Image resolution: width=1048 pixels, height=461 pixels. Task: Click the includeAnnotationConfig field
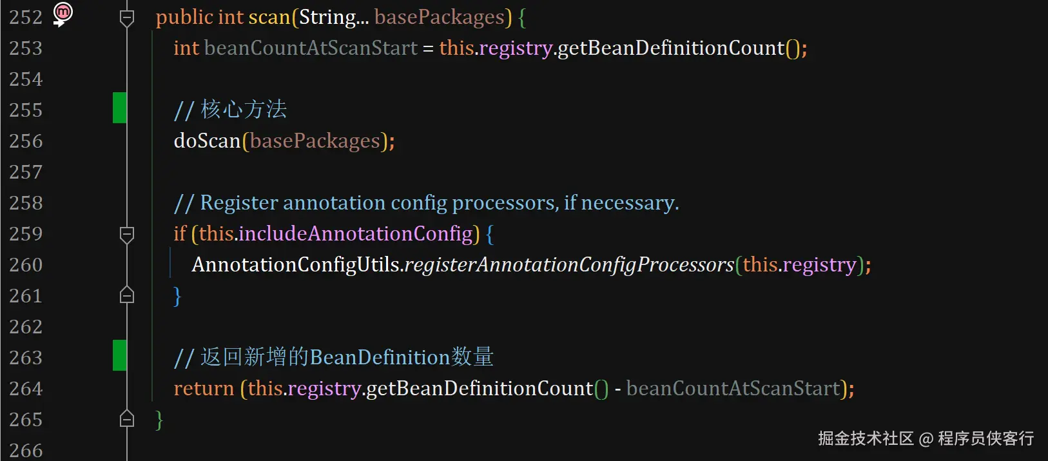tap(355, 233)
